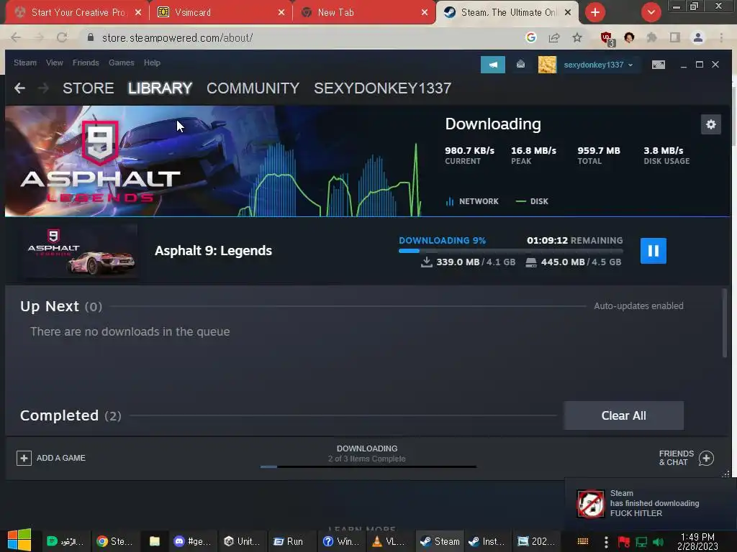Viewport: 737px width, 552px height.
Task: Click the Steam downloads list scrollbar
Action: point(724,323)
